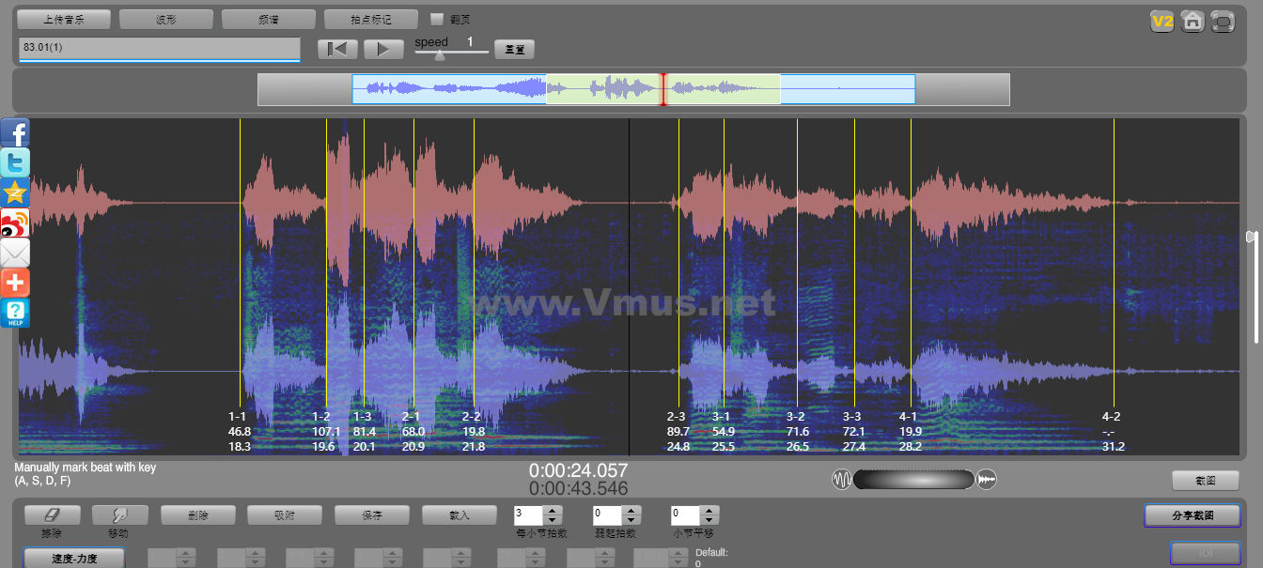1263x568 pixels.
Task: Click the red playhead marker in overview
Action: pos(663,89)
